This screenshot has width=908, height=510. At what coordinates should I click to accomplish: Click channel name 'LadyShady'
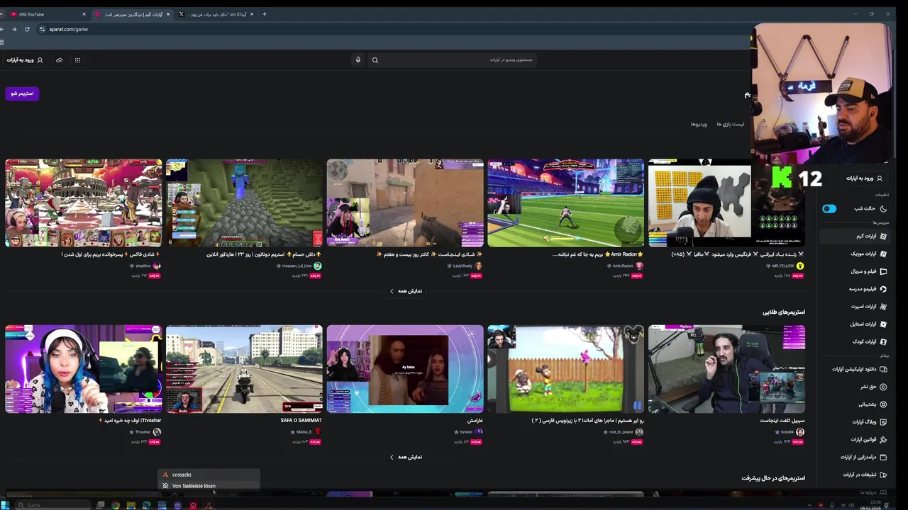point(463,266)
